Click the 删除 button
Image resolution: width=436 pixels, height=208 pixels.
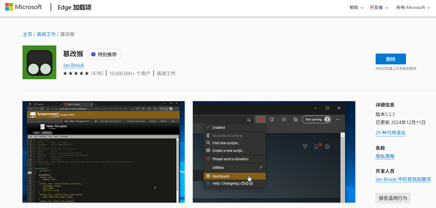(391, 59)
